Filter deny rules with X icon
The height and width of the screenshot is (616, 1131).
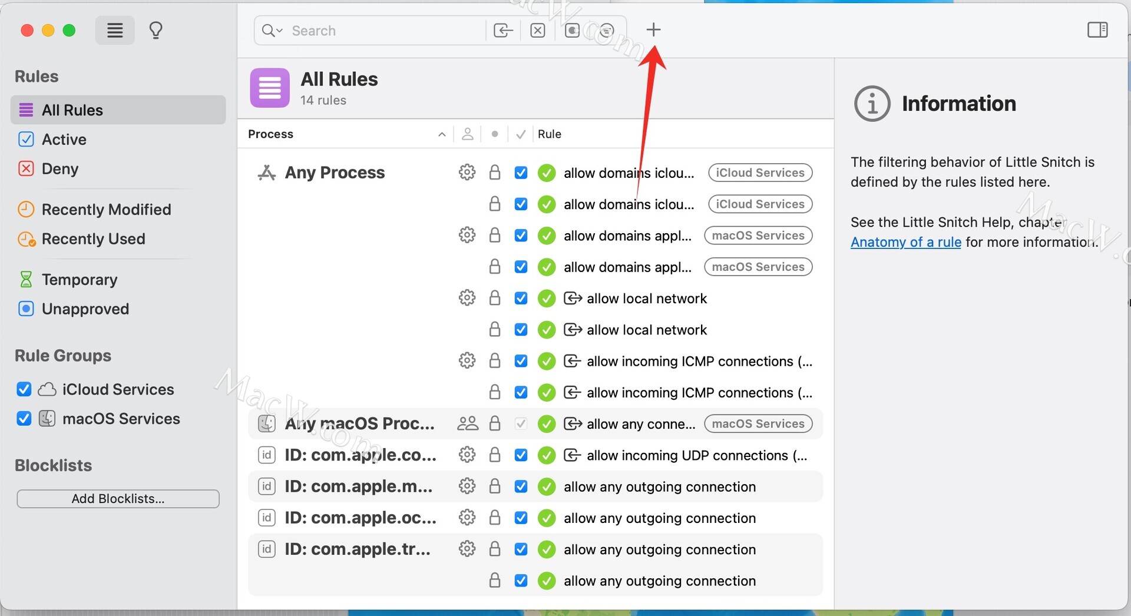pos(537,31)
